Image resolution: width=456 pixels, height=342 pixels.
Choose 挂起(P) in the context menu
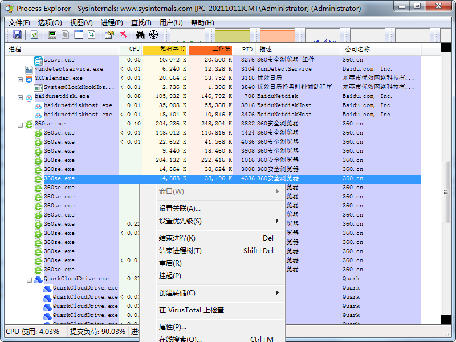tap(220, 276)
